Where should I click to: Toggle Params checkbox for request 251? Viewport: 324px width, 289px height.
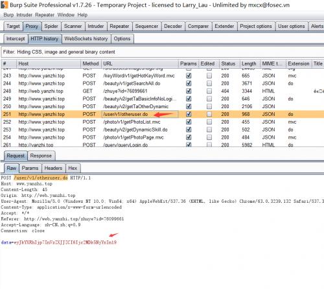[189, 114]
